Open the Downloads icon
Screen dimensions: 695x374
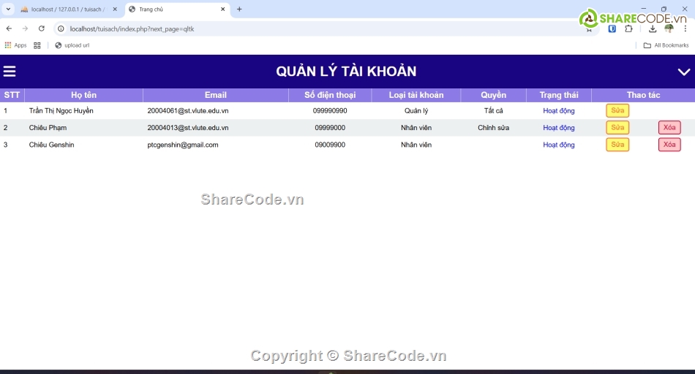tap(653, 29)
